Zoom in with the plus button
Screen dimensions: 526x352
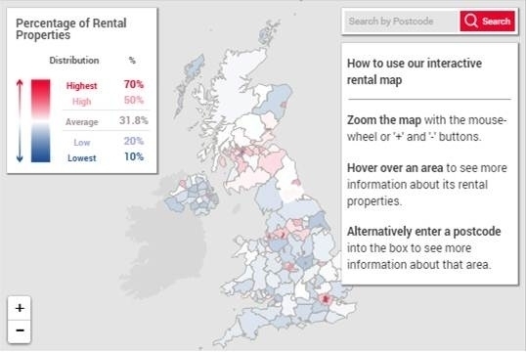click(20, 308)
